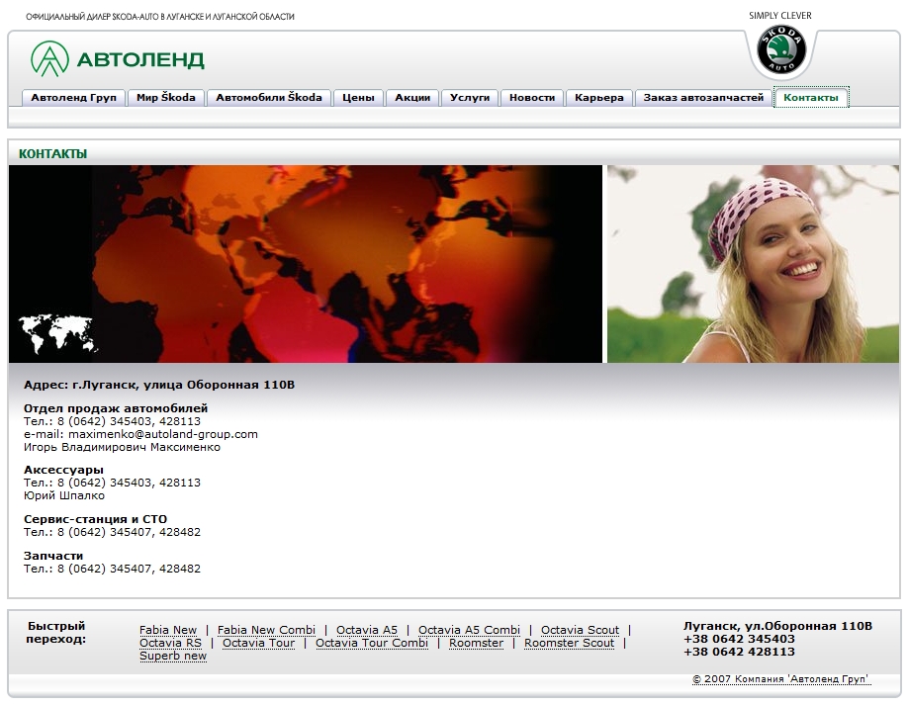The width and height of the screenshot is (908, 705).
Task: Select the Заказ автозапчастей tab
Action: tap(703, 98)
